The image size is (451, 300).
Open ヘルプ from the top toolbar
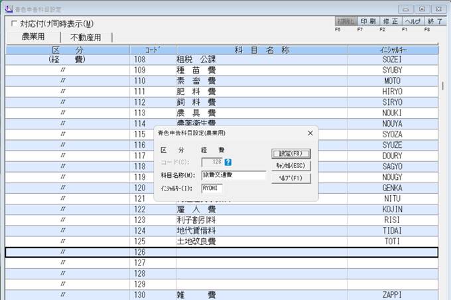(x=413, y=21)
